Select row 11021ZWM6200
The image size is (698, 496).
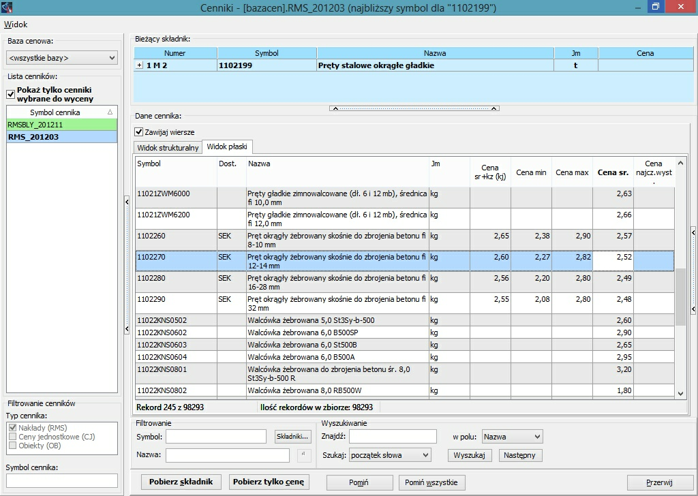[x=405, y=219]
